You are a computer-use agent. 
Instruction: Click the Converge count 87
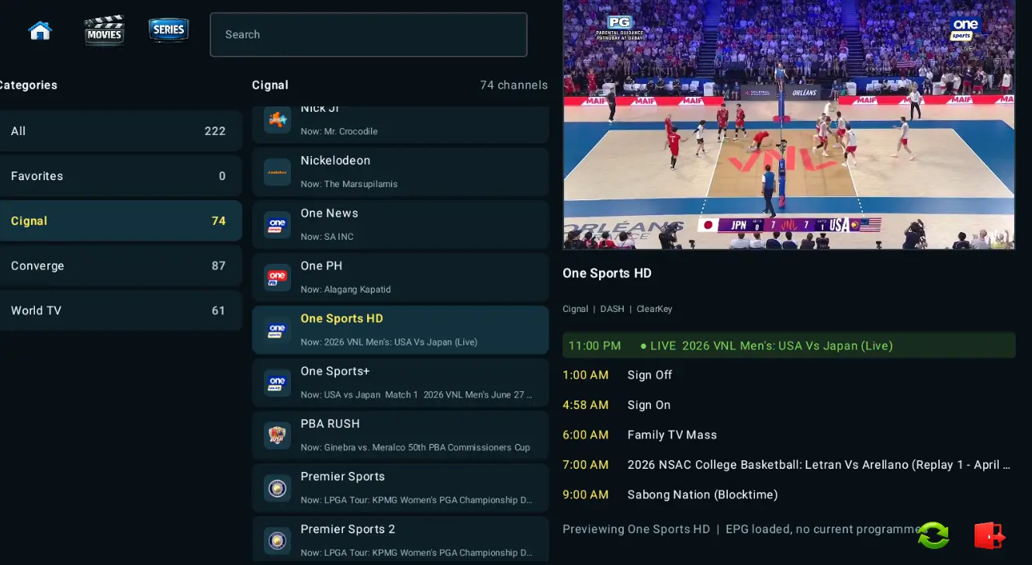tap(219, 266)
